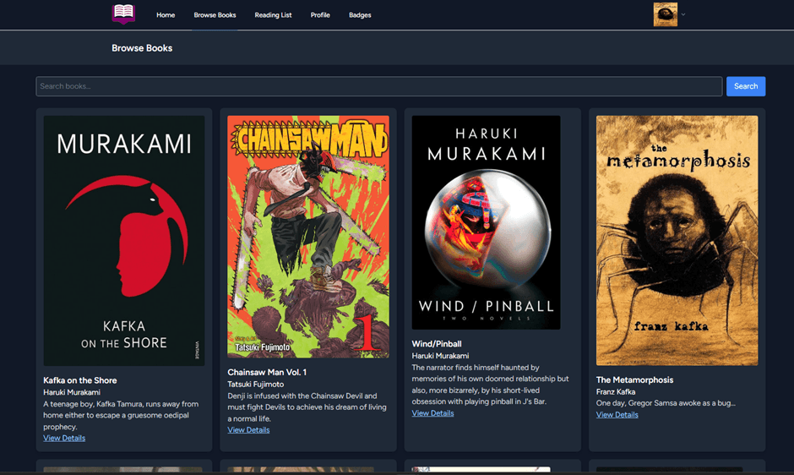View Details for Kafka on the Shore
The image size is (794, 475).
pyautogui.click(x=64, y=438)
